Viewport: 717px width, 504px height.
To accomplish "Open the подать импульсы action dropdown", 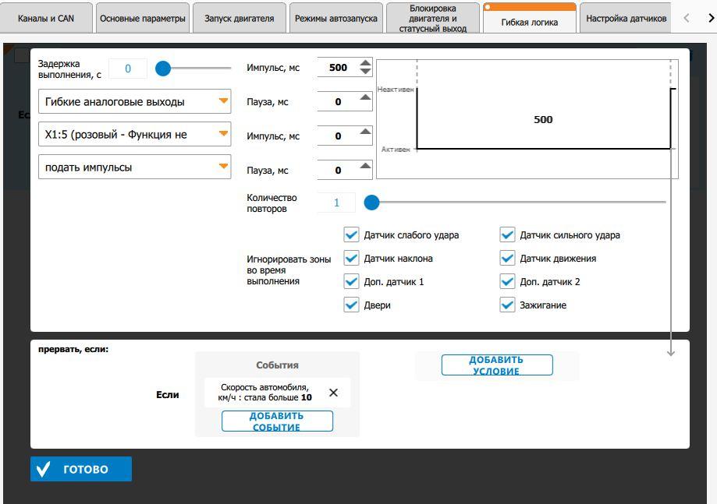I will (135, 167).
